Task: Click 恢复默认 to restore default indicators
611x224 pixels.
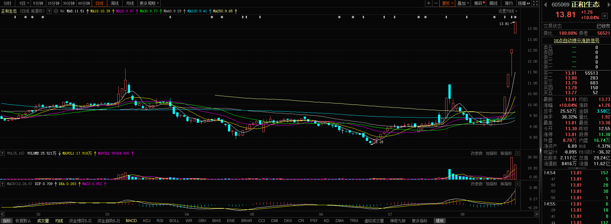Action: (x=23, y=221)
